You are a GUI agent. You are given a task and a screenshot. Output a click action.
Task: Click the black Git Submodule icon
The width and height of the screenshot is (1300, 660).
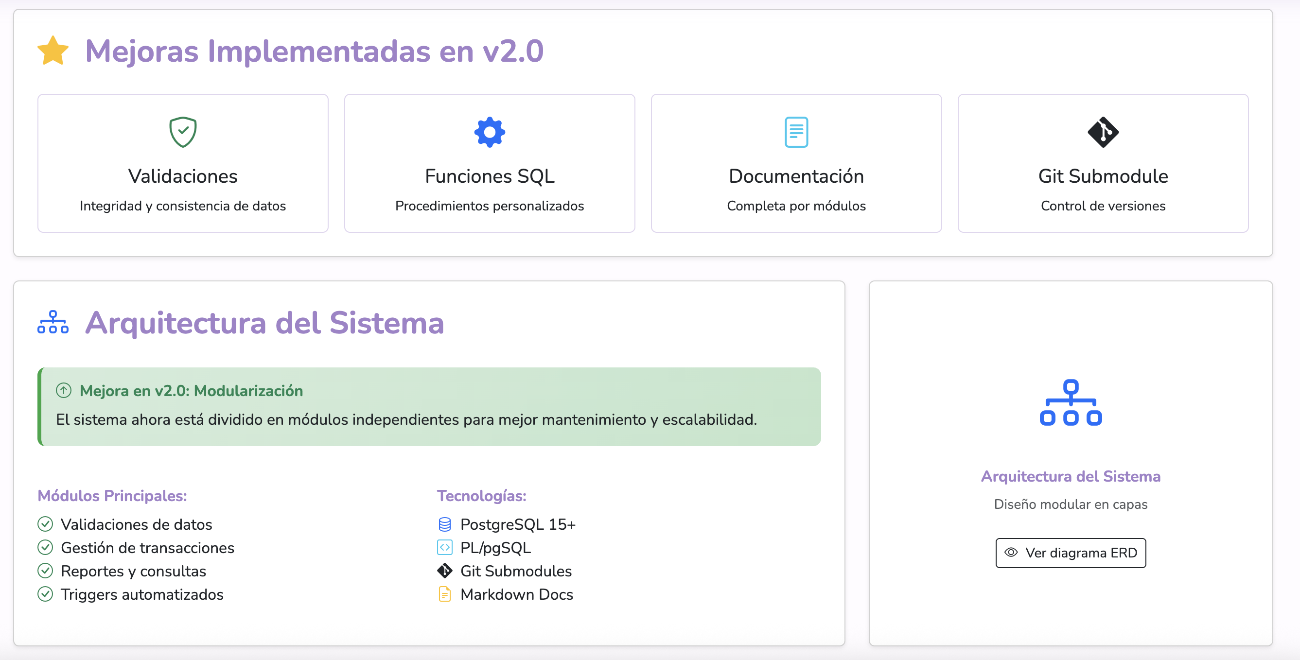tap(1103, 132)
